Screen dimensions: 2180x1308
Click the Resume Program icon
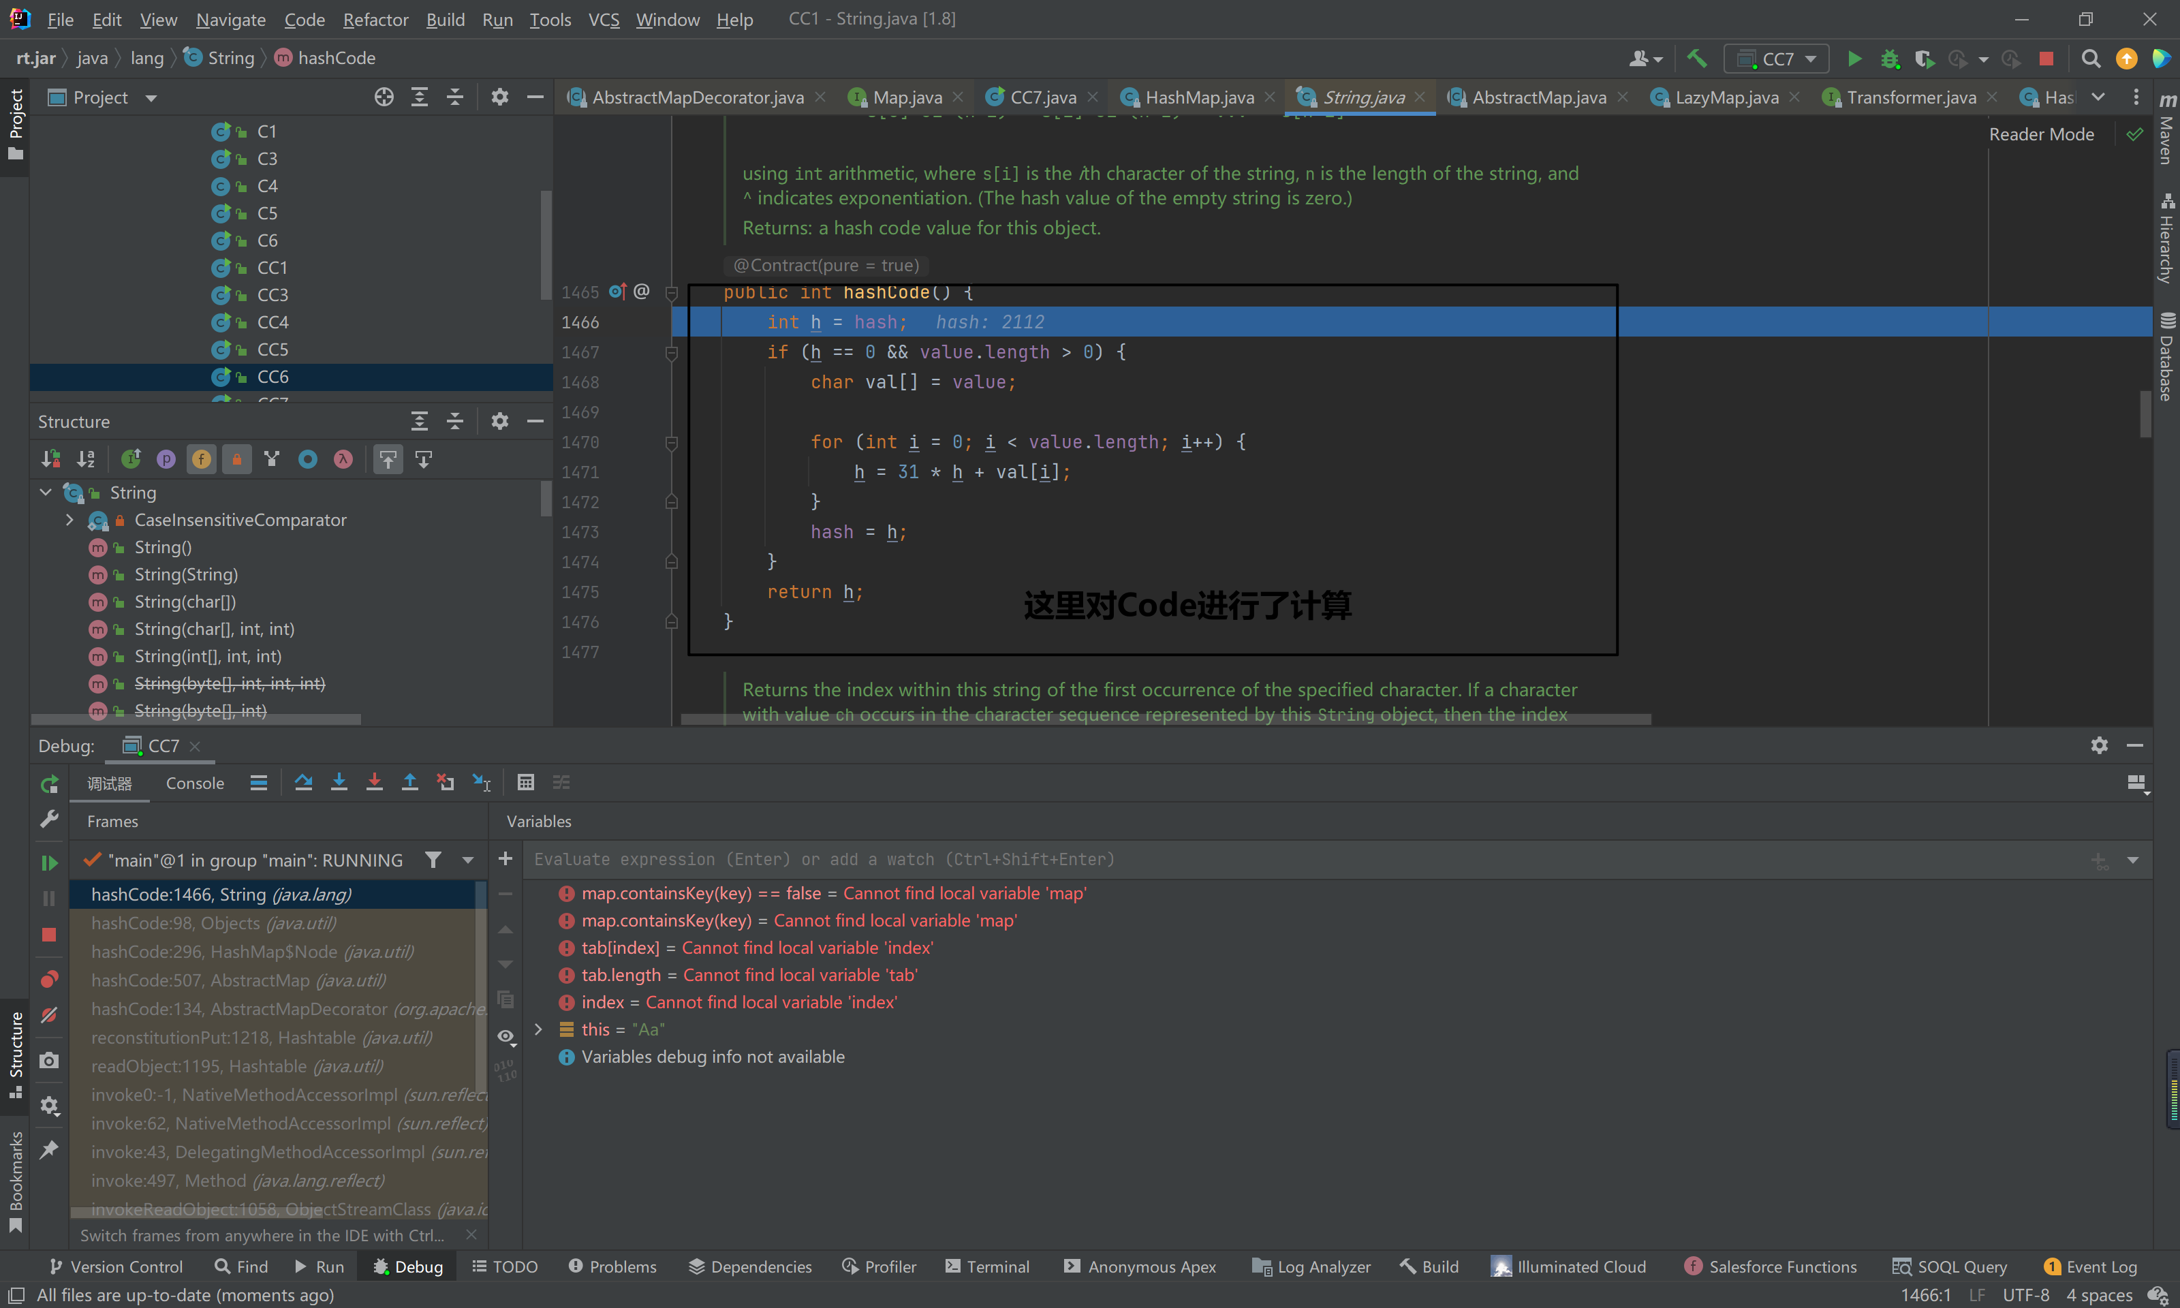(49, 862)
